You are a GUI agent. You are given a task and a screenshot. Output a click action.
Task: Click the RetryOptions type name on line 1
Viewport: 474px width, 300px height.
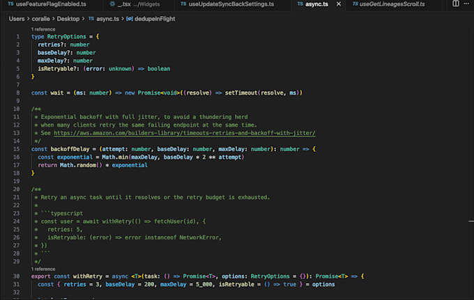click(x=66, y=36)
